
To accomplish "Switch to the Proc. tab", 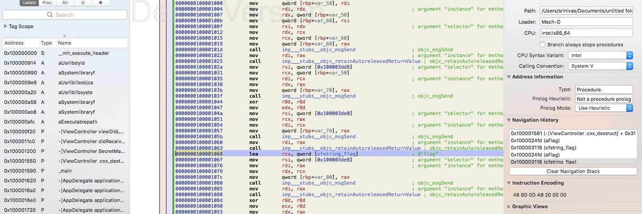I will coord(46,3).
